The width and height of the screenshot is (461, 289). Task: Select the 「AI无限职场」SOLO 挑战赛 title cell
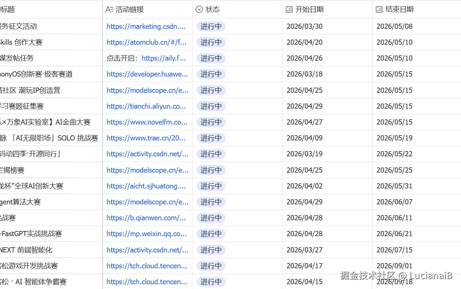pos(51,138)
